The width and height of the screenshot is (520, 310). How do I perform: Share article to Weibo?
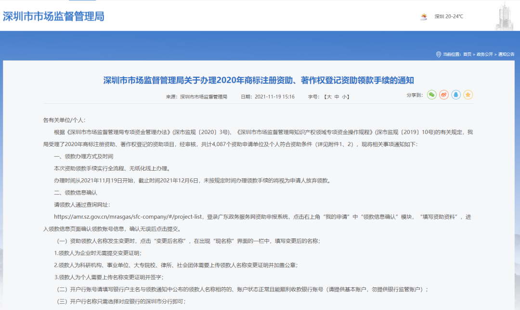tap(444, 95)
